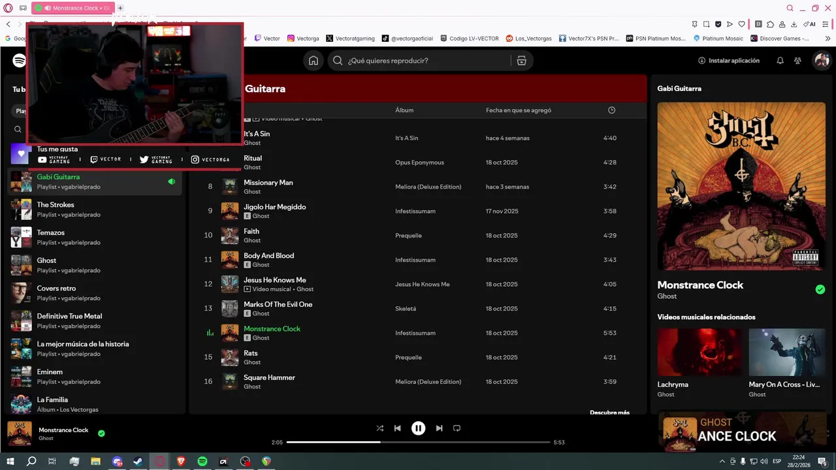Search within your library with magnifier icon
Viewport: 836px width, 470px height.
[x=18, y=129]
